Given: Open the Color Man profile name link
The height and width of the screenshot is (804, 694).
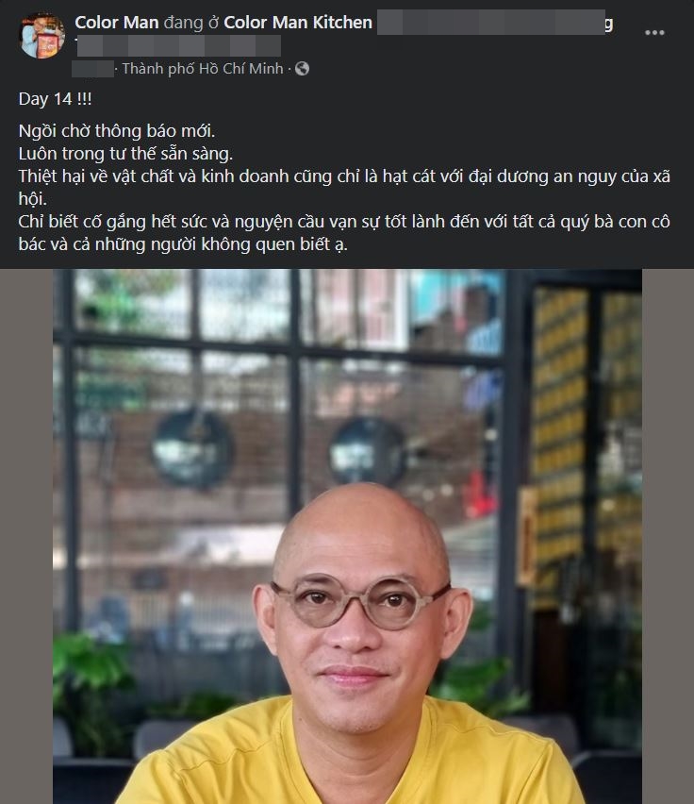Looking at the screenshot, I should [x=117, y=23].
